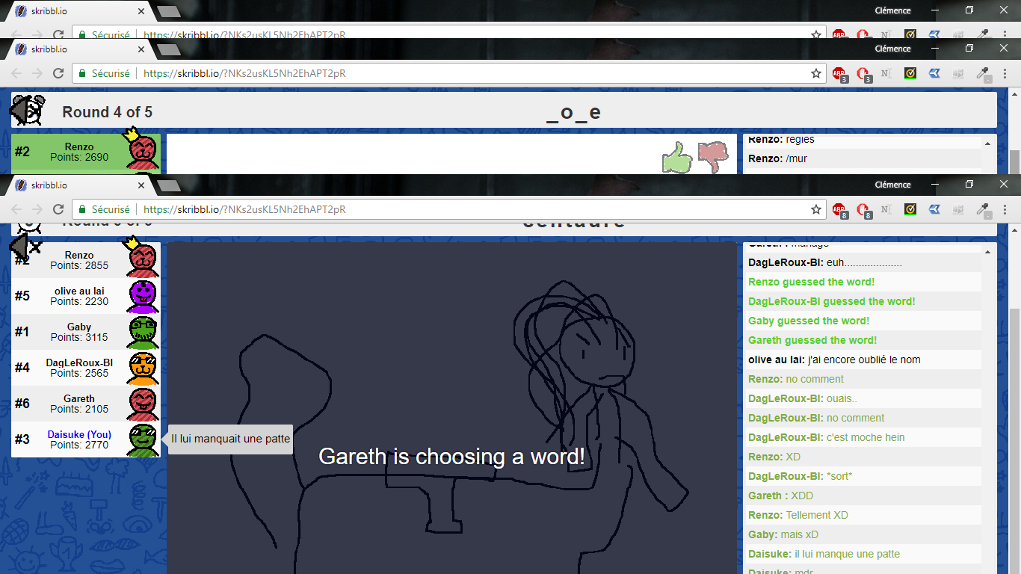Click the blue arrow extension in front window
The width and height of the screenshot is (1021, 574).
[x=934, y=210]
